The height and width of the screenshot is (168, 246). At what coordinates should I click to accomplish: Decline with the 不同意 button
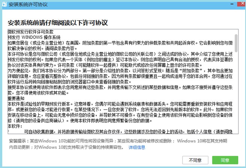coord(195,160)
